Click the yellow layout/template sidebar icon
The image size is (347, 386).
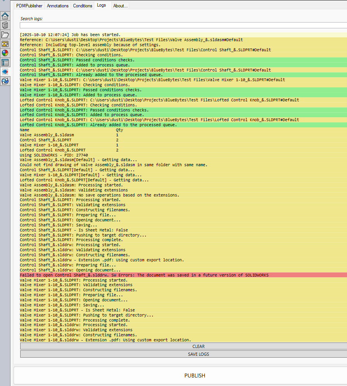(5, 43)
